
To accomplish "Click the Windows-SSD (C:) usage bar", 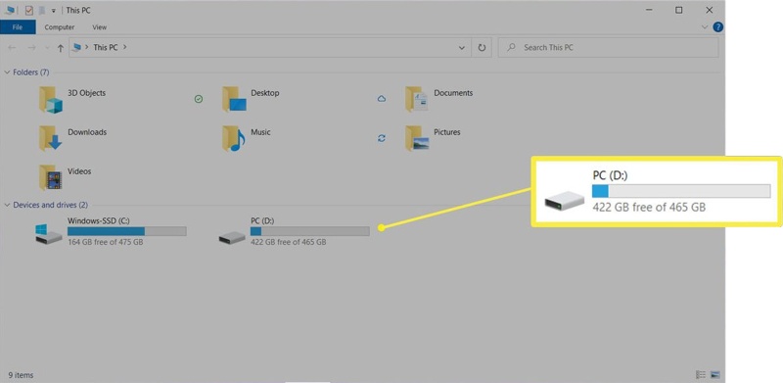I will point(127,231).
